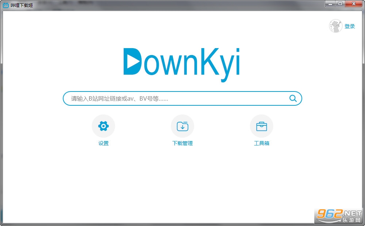The image size is (365, 226).
Task: Click the magnifier search icon
Action: 293,98
